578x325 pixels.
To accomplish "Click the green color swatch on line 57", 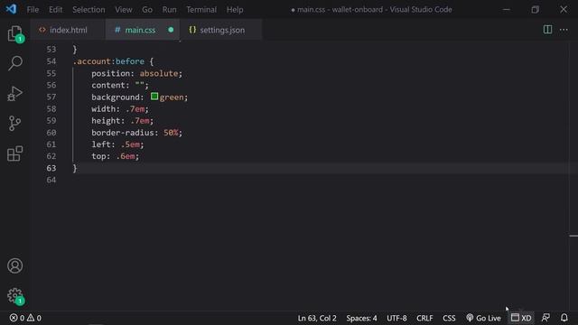I will (154, 97).
